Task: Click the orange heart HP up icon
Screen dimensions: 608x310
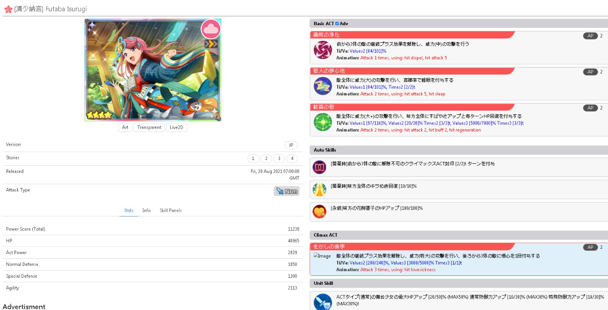Action: coord(319,211)
